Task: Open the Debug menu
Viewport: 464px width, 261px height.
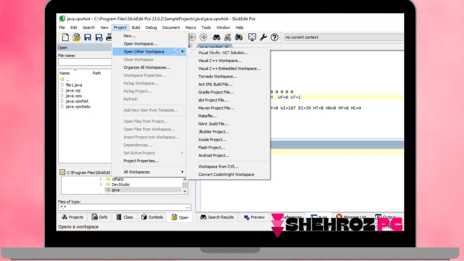Action: (x=151, y=28)
